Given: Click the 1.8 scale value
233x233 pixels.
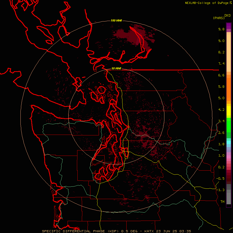Looking at the screenshot, I should (221, 144).
